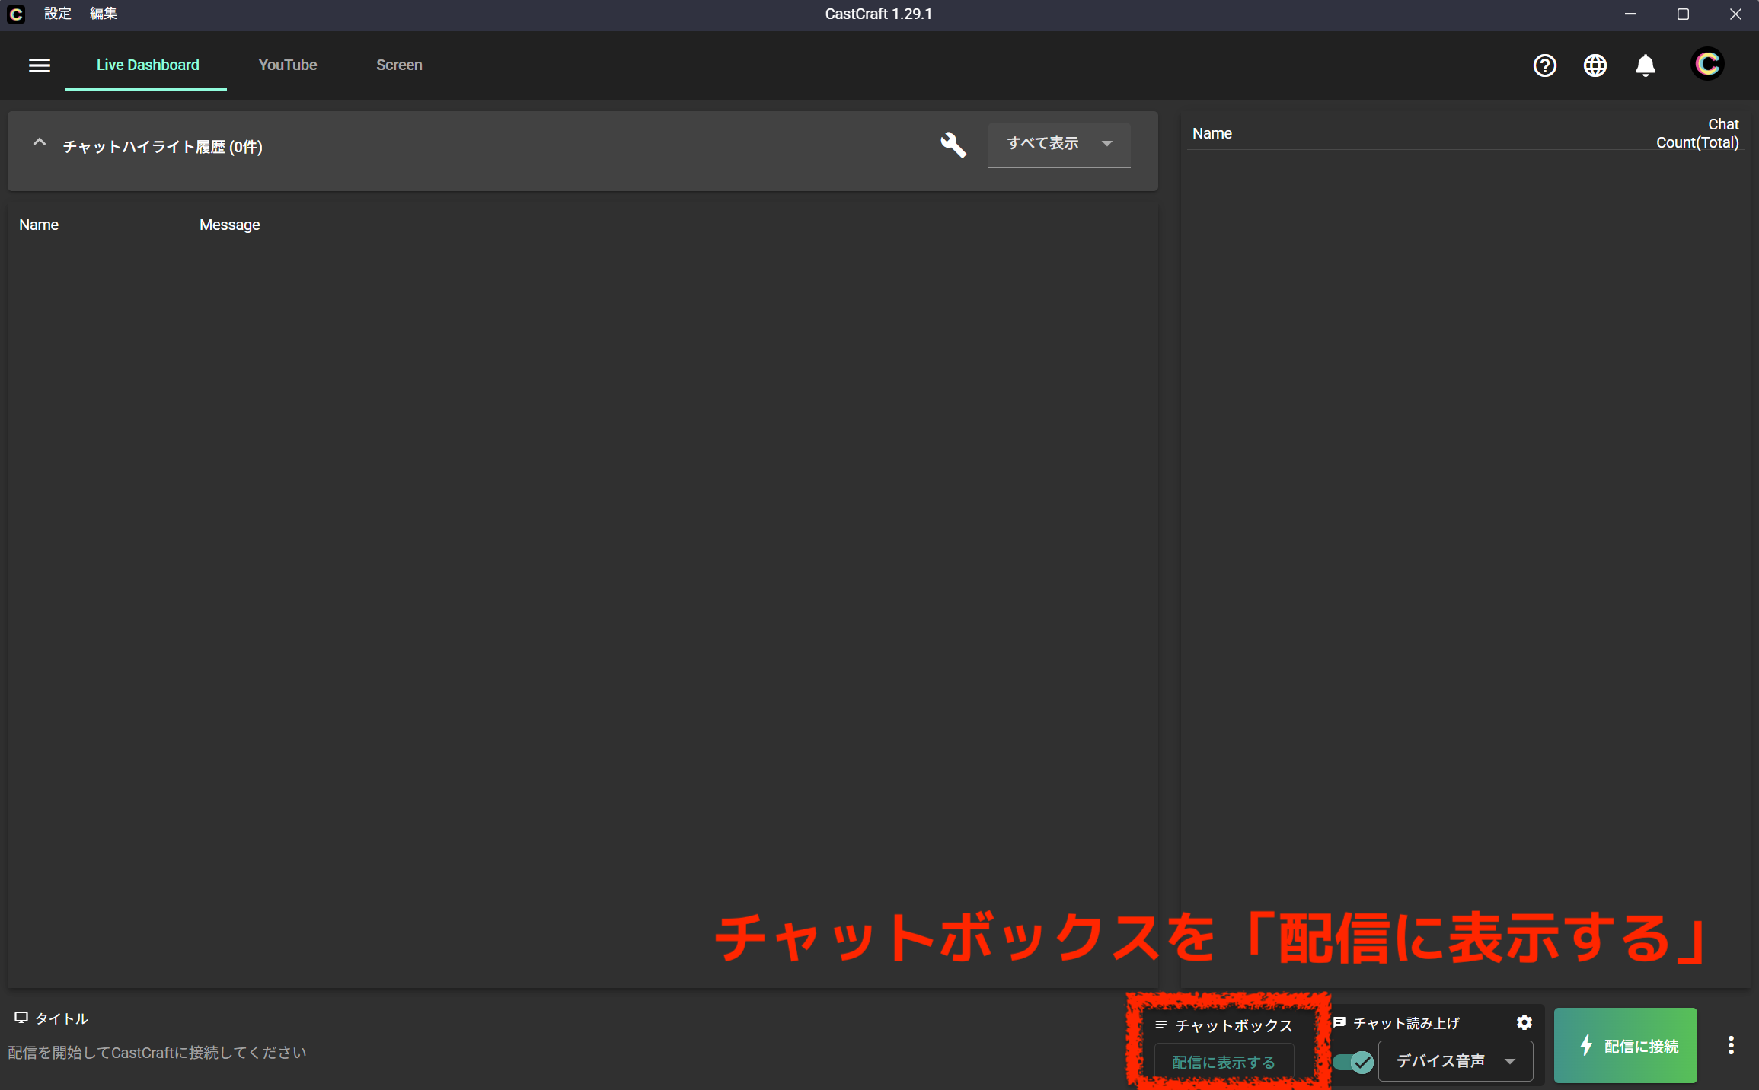Viewport: 1759px width, 1090px height.
Task: Click the chat box list icon
Action: coord(1160,1025)
